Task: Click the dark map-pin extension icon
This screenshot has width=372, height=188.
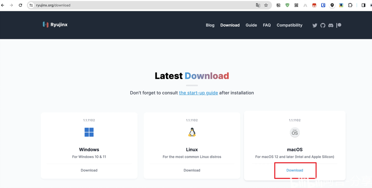Action: [332, 5]
